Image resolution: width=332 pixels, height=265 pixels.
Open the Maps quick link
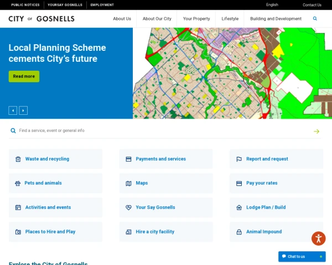166,183
